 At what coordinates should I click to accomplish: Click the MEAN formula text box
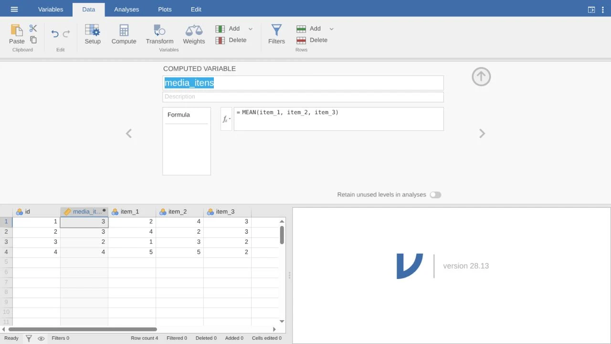click(338, 119)
